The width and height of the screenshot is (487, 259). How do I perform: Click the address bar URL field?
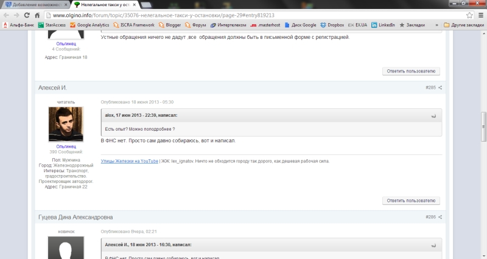point(243,15)
